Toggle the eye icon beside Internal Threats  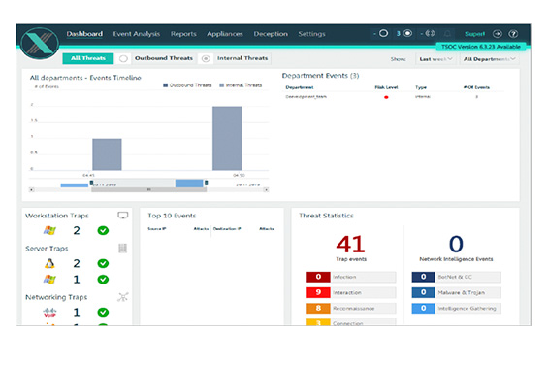coord(206,59)
